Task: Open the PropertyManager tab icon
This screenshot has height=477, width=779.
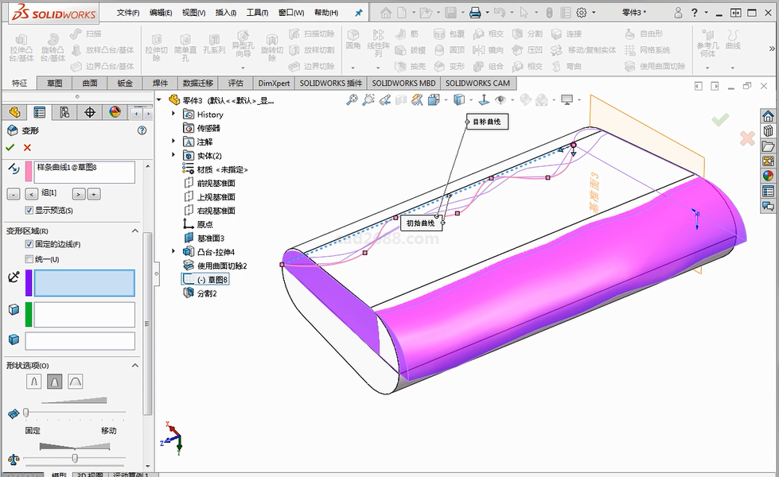Action: point(39,112)
